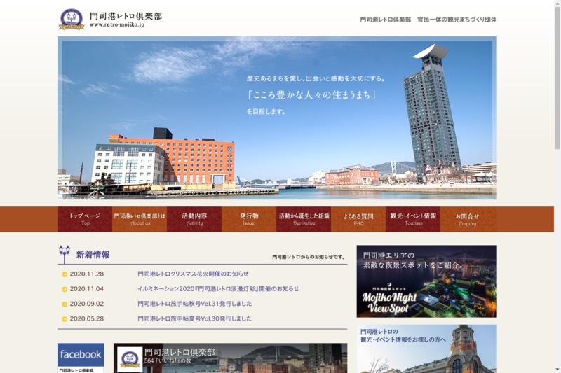561x373 pixels.
Task: Open the 旅手帖秋号Vol.31 news link
Action: [194, 304]
